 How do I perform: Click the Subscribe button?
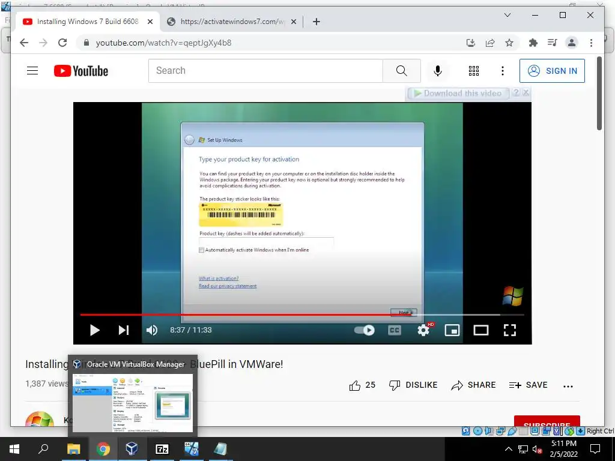547,421
